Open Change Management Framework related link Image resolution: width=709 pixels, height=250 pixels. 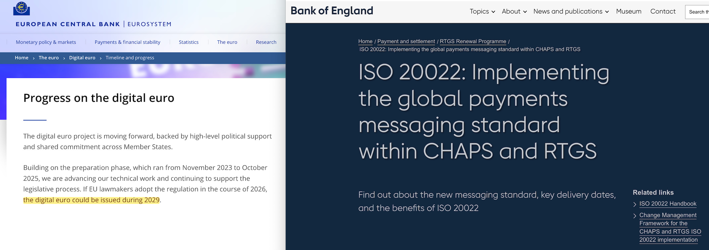(670, 227)
